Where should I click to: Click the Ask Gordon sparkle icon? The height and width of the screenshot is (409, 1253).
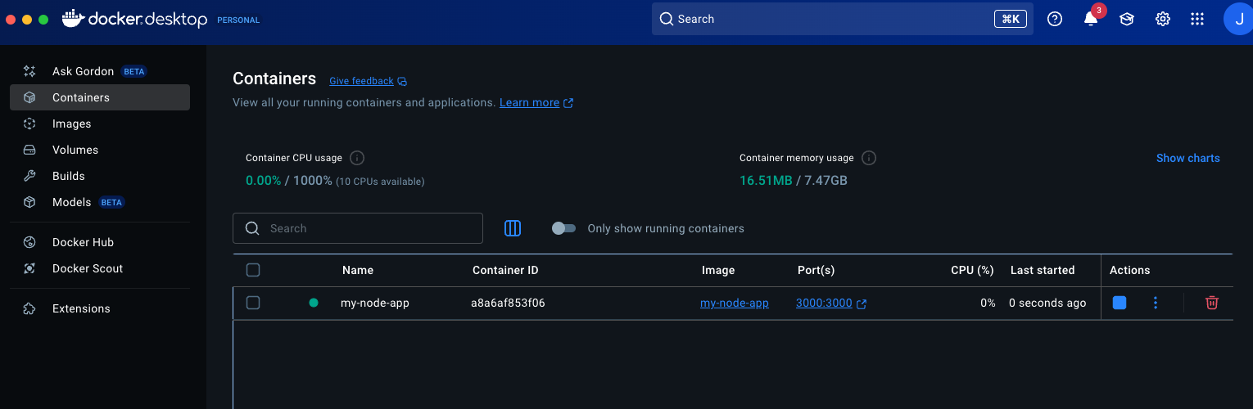tap(29, 71)
